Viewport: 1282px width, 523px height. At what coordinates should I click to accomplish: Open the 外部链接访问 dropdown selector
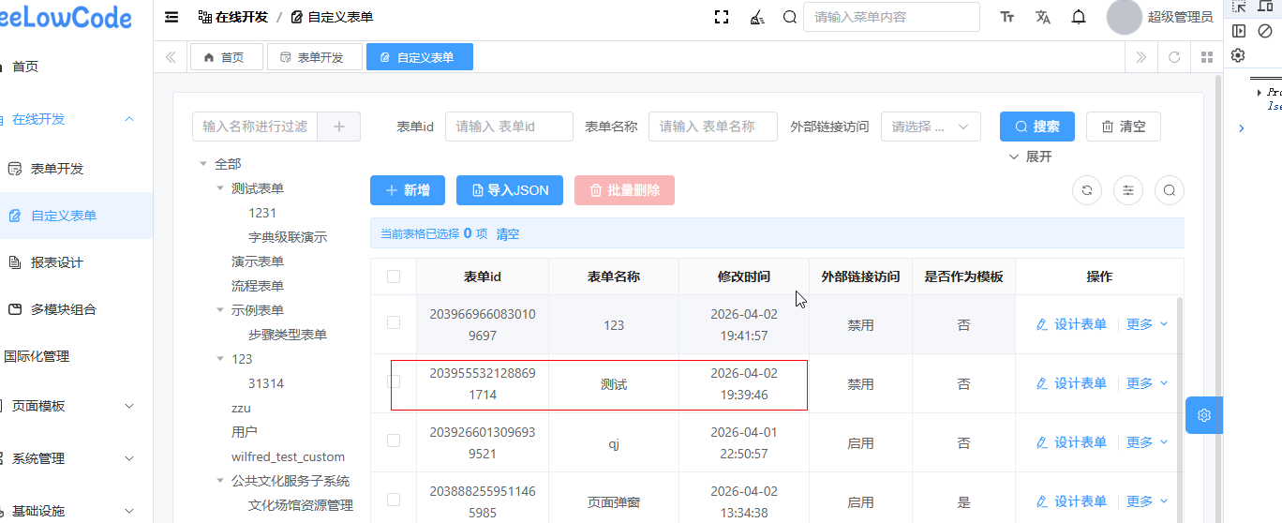(x=930, y=127)
